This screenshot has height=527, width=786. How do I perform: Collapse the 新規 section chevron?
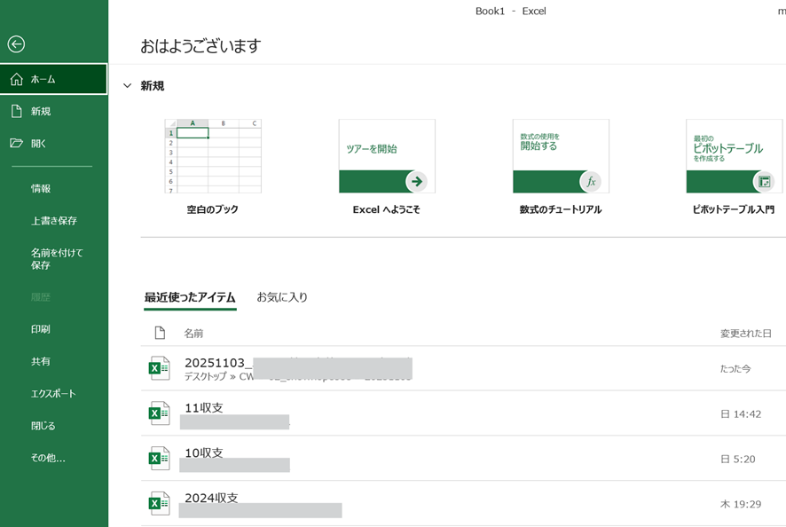coord(128,86)
